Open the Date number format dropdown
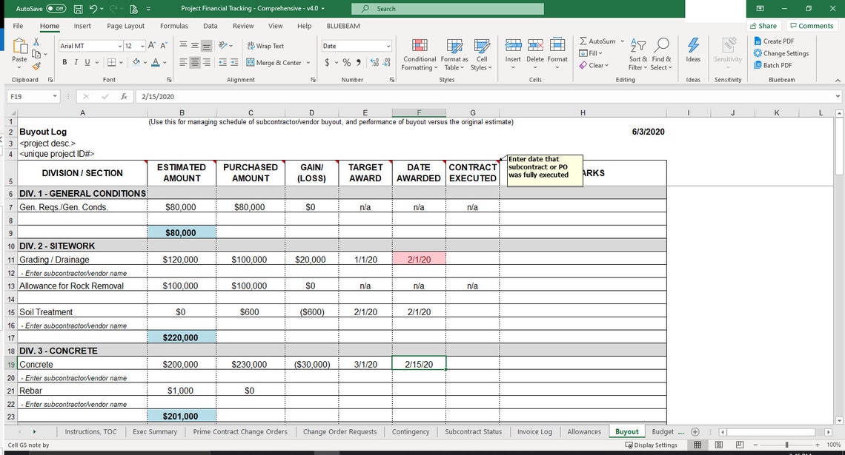The width and height of the screenshot is (845, 455). point(356,45)
